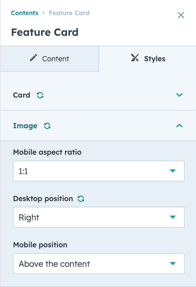Switch to the Content tab

click(50, 59)
